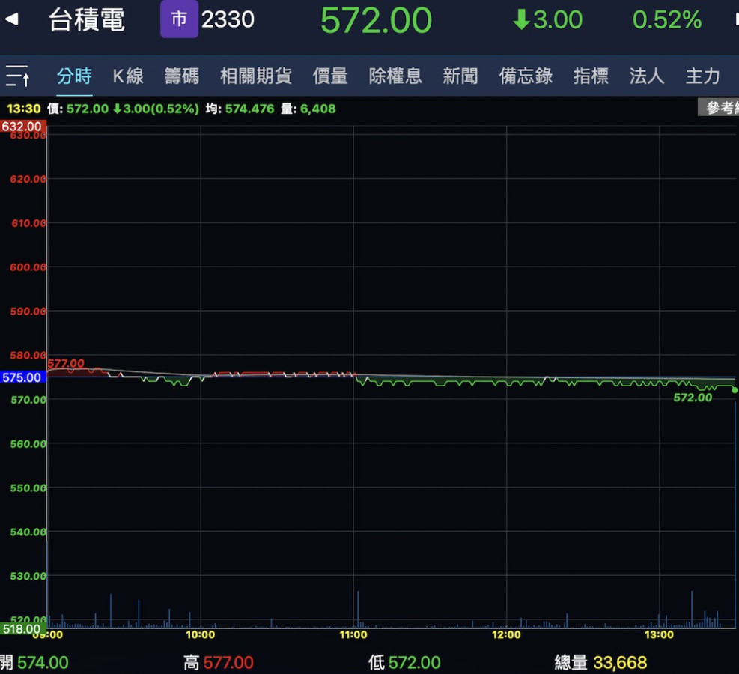This screenshot has height=674, width=739.
Task: Open the 主力 tab
Action: coord(703,76)
